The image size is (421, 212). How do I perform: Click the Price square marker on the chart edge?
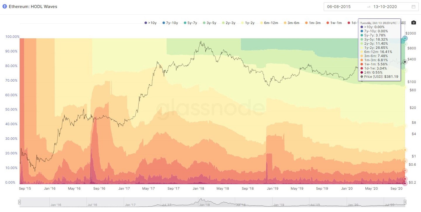[x=405, y=62]
